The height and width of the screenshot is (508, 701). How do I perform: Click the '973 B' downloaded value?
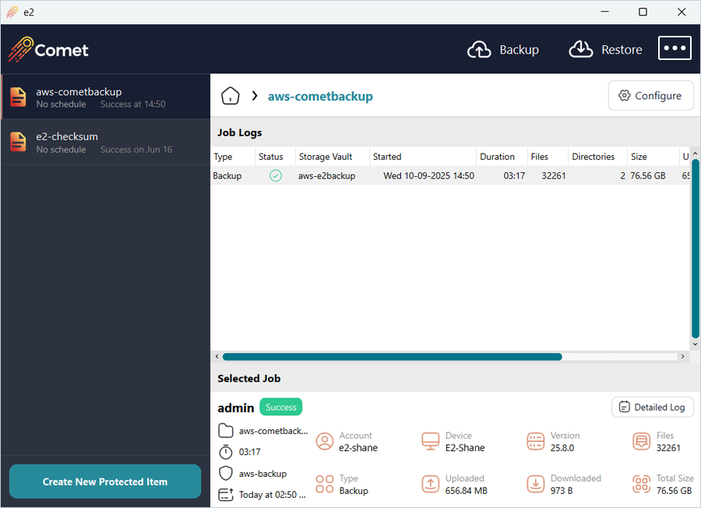[x=562, y=491]
